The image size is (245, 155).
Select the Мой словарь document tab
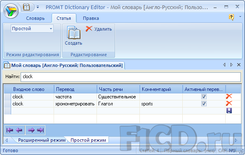(x=64, y=65)
